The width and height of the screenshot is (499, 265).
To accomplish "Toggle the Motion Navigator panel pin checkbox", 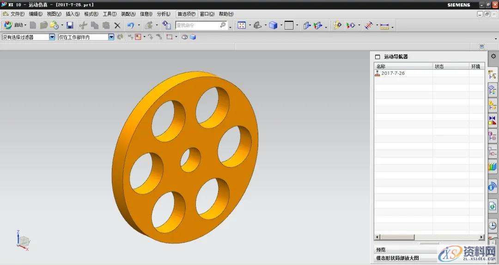I will click(x=377, y=57).
